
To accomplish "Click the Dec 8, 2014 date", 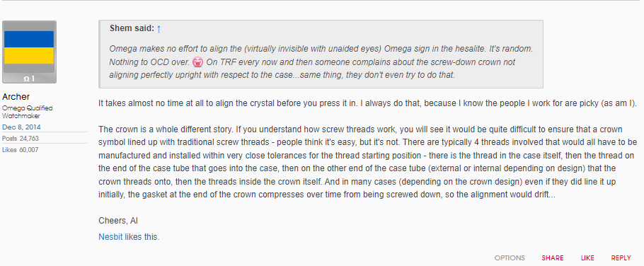I will (x=21, y=127).
